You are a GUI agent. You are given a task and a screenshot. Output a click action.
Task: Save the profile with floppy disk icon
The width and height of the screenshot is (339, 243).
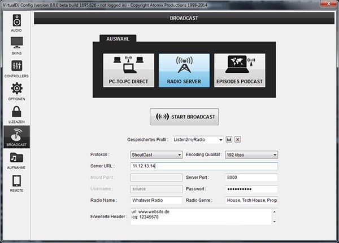[229, 139]
